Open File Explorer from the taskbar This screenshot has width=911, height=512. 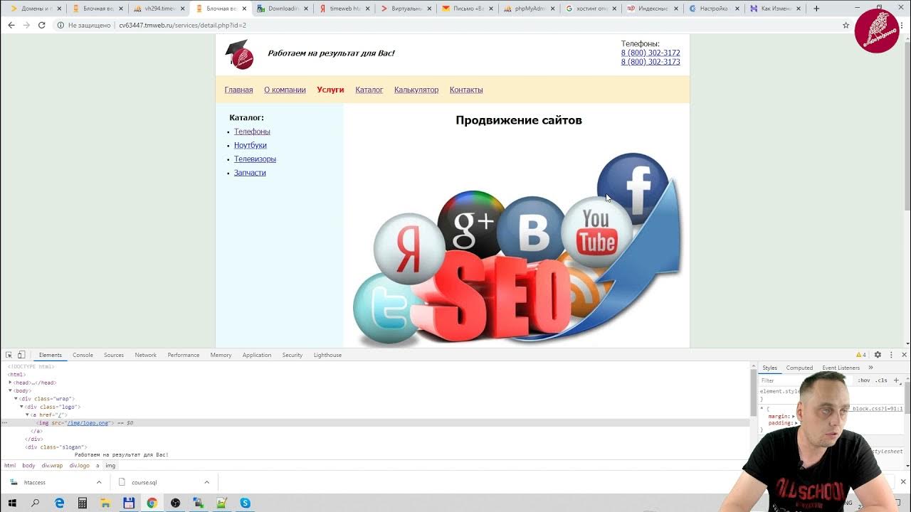coord(105,503)
